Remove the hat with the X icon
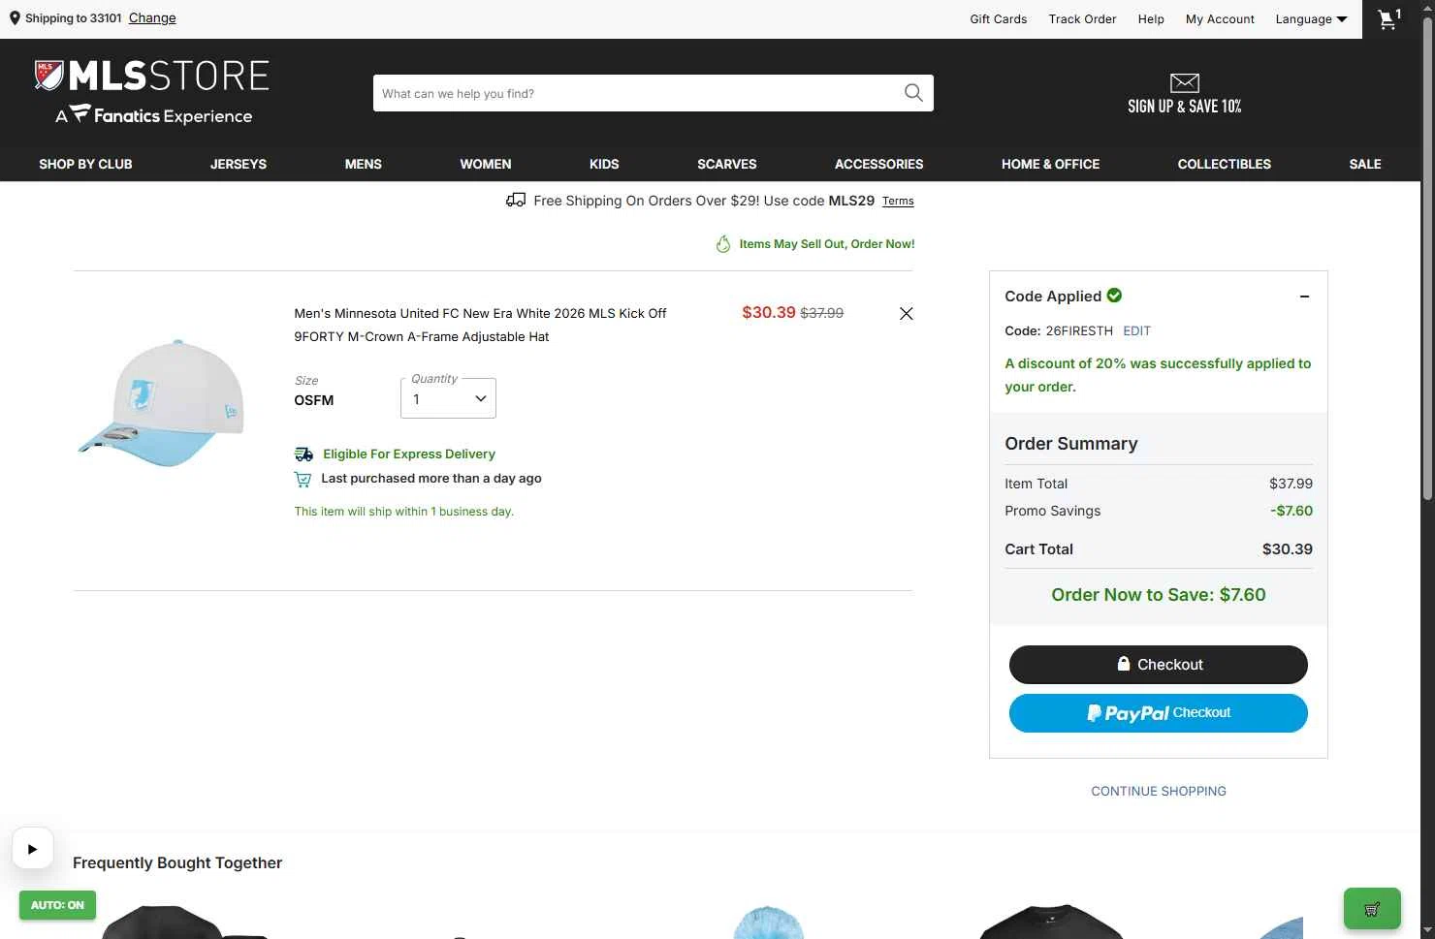The image size is (1435, 939). click(906, 313)
